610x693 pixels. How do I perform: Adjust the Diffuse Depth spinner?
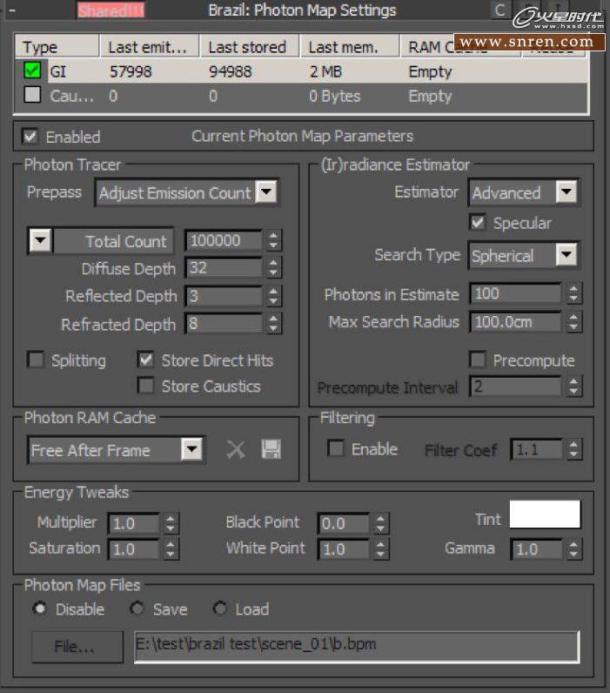(273, 268)
